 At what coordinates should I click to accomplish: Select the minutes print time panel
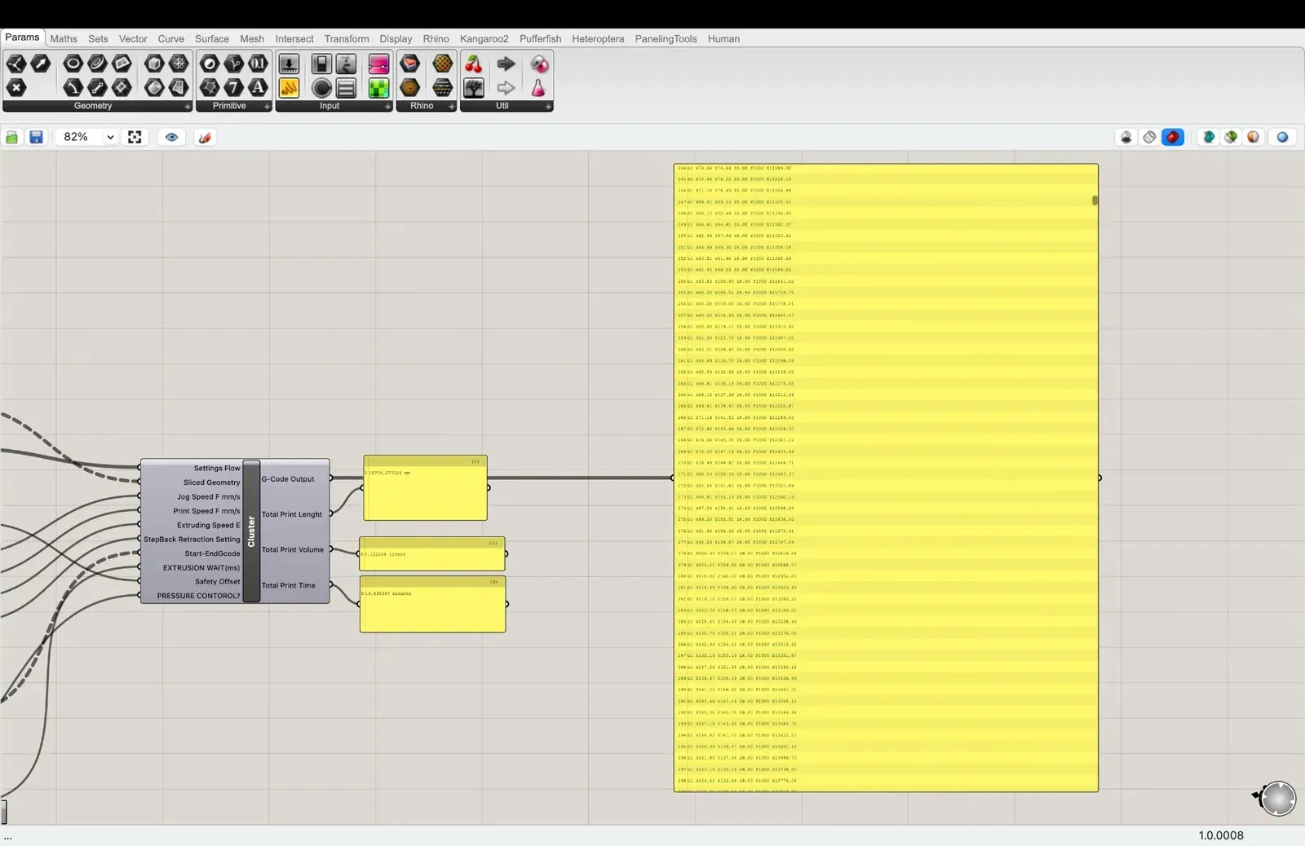click(433, 604)
